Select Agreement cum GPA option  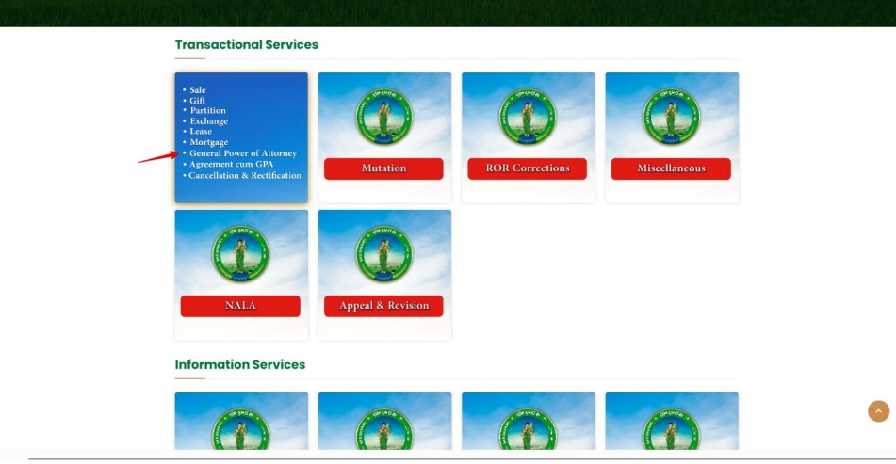(x=231, y=164)
